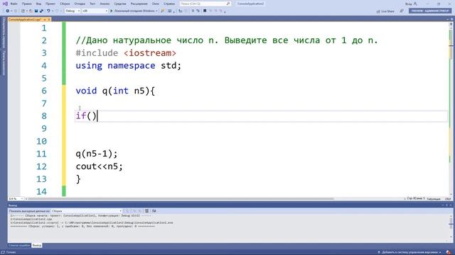Click the void q(int n5){ line
Viewport: 455px width, 255px height.
(115, 91)
